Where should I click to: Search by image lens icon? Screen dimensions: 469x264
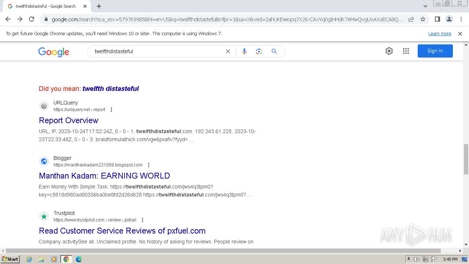pyautogui.click(x=259, y=51)
